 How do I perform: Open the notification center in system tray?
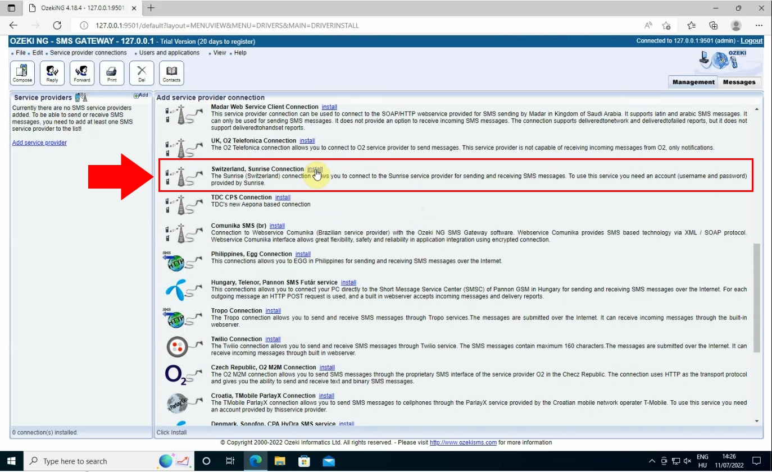coord(756,461)
